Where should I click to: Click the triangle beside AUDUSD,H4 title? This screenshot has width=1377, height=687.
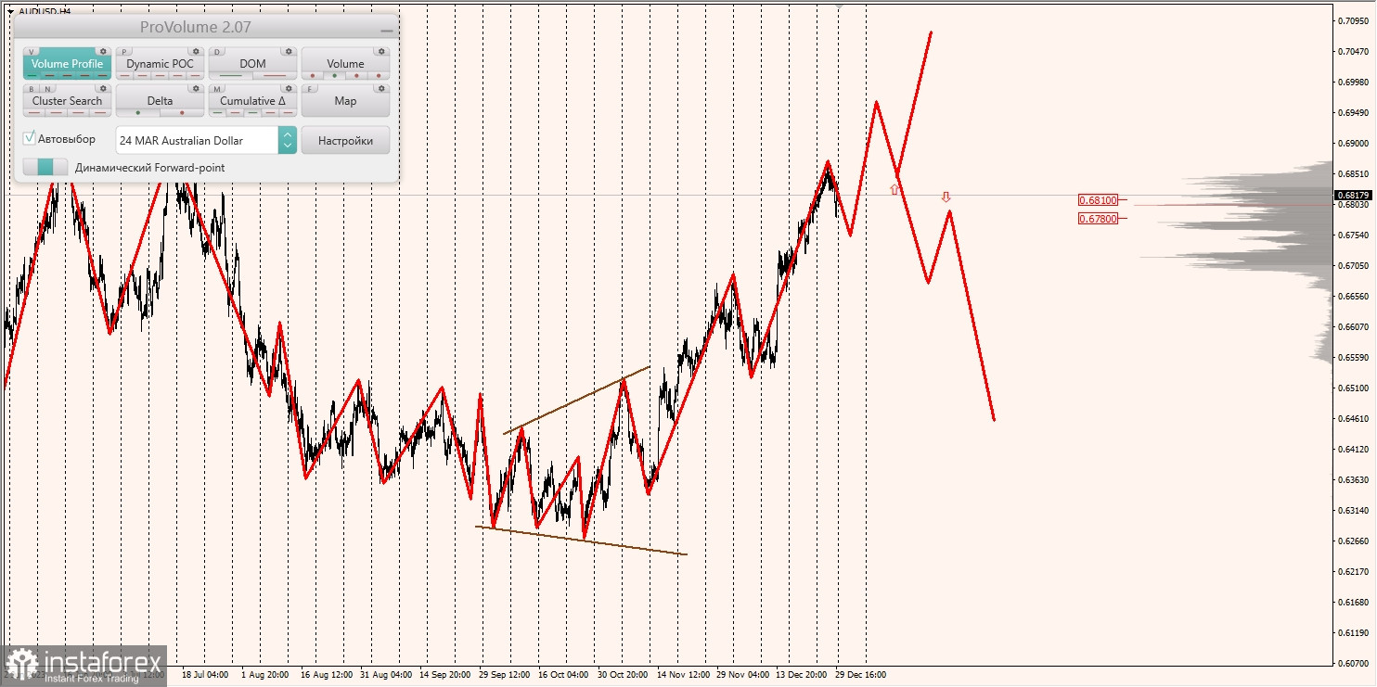9,11
